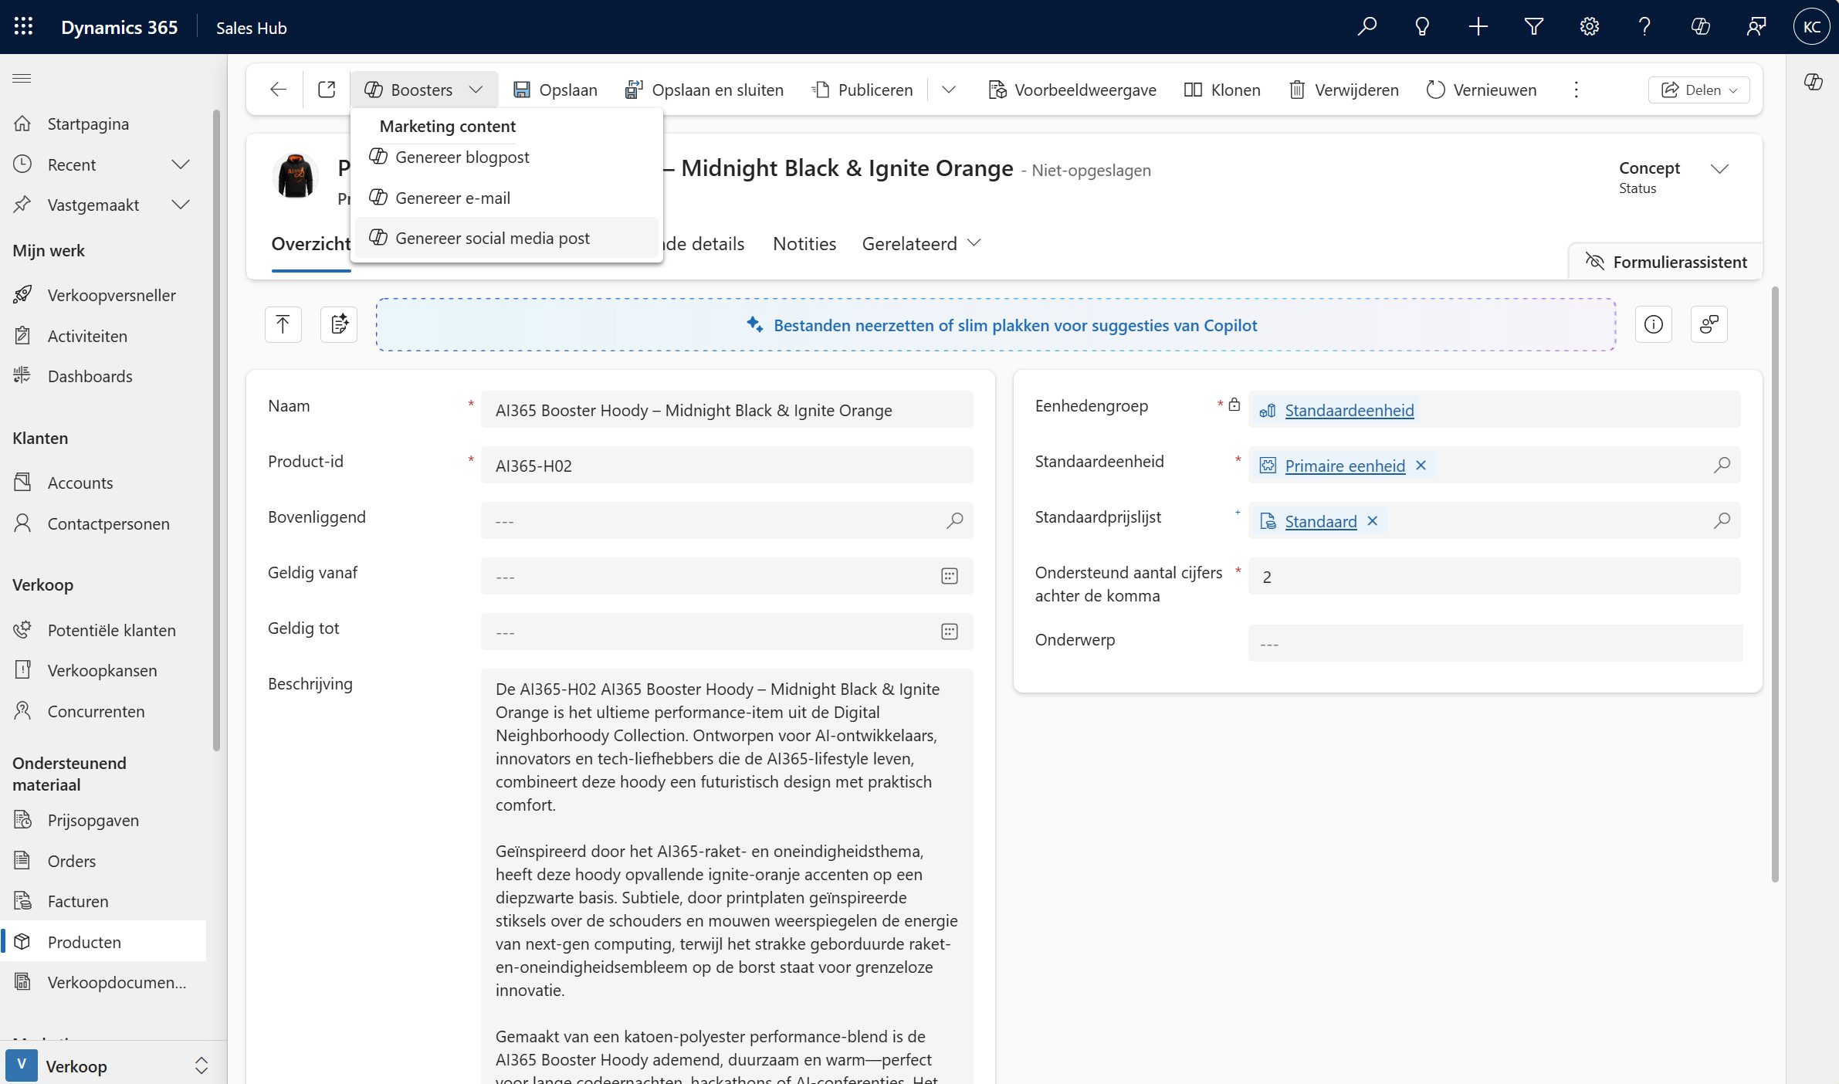The height and width of the screenshot is (1084, 1839).
Task: Click the open-in-new-window icon
Action: (x=327, y=90)
